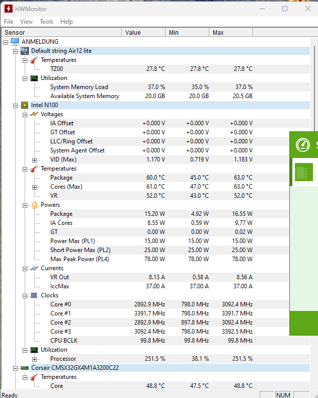This screenshot has height=398, width=318.
Task: Click the Clocks waveform icon
Action: (34, 295)
